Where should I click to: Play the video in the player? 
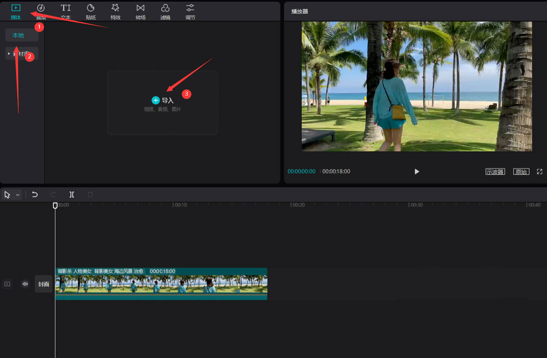[417, 172]
